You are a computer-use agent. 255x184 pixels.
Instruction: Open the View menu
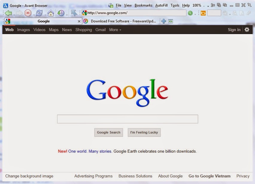pyautogui.click(x=128, y=5)
